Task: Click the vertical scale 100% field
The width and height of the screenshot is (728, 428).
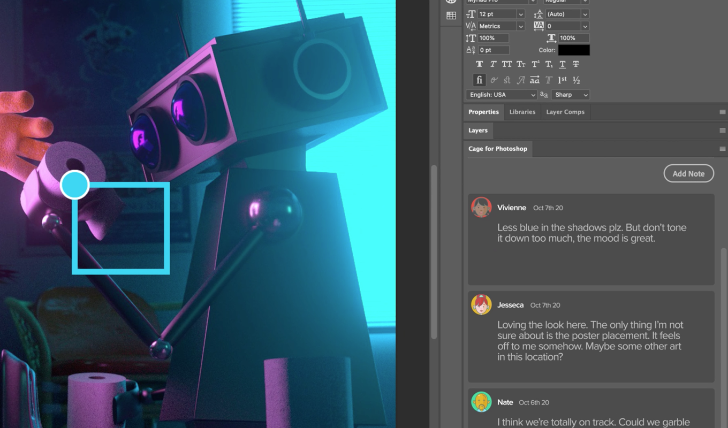Action: [x=494, y=38]
